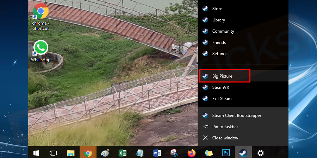Viewport: 317px width, 158px height.
Task: Open Snipping Tool from taskbar
Action: coord(174,153)
